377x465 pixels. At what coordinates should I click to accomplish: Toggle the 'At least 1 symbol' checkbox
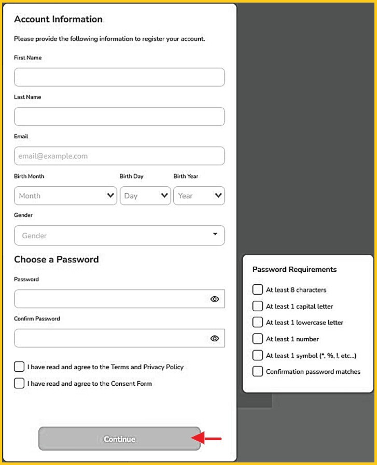pyautogui.click(x=258, y=355)
